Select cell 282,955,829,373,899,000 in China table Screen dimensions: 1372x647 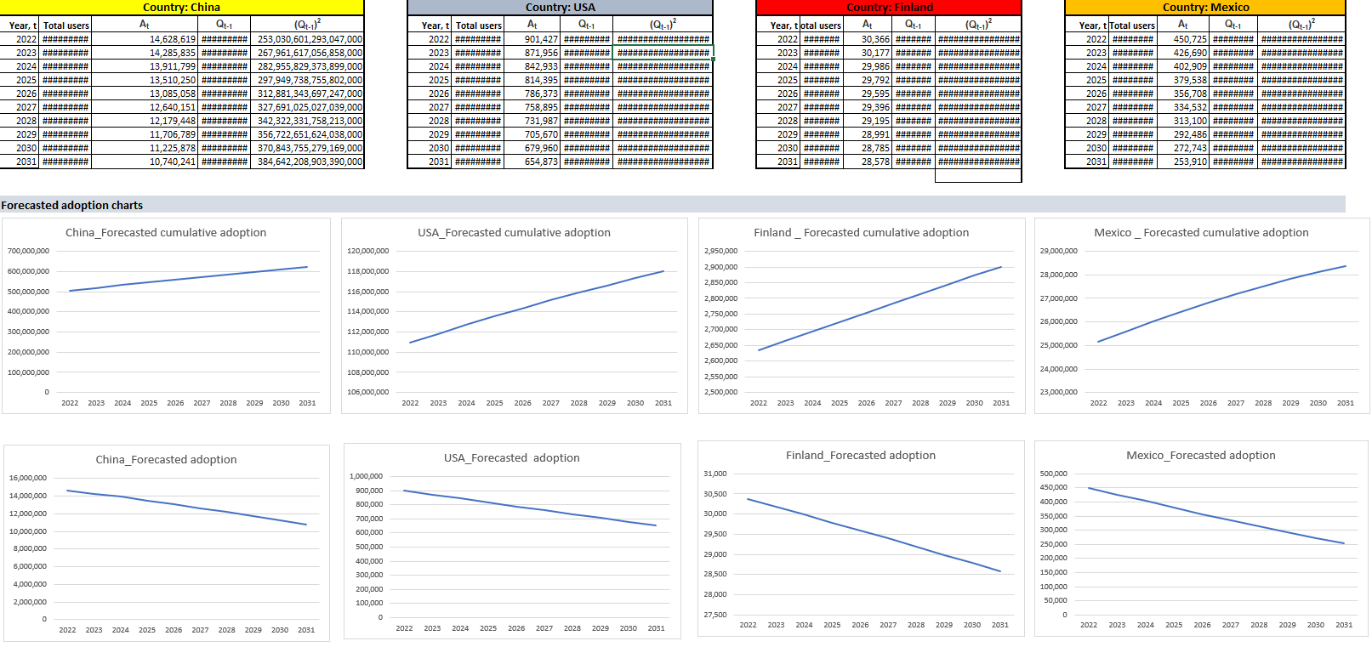307,66
